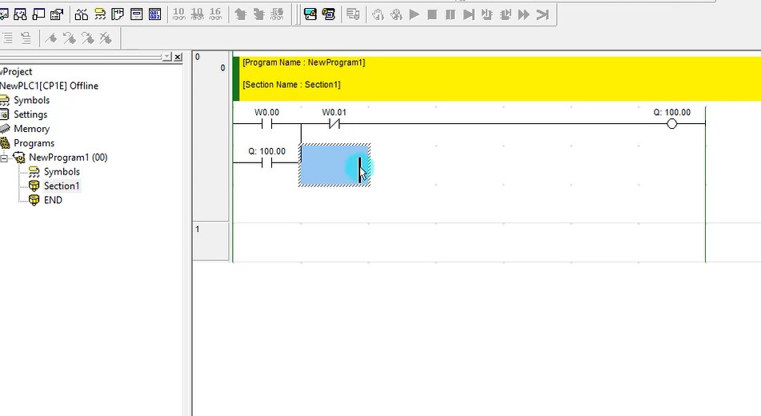Screen dimensions: 761x416
Task: Click the PLC password release icon
Action: point(329,14)
